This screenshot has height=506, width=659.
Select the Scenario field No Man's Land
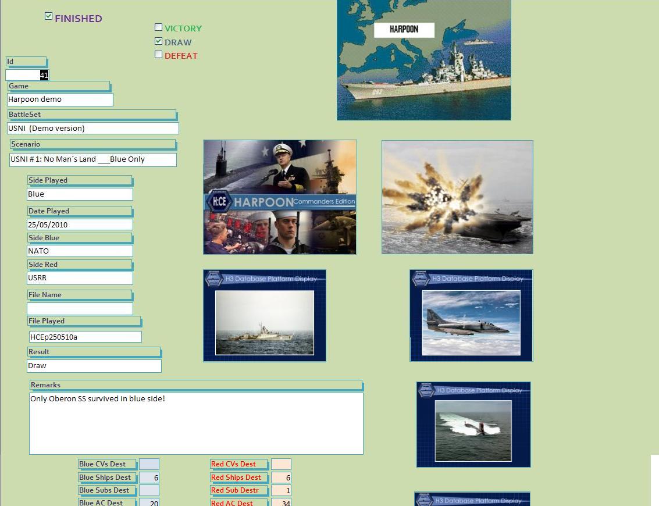point(93,159)
